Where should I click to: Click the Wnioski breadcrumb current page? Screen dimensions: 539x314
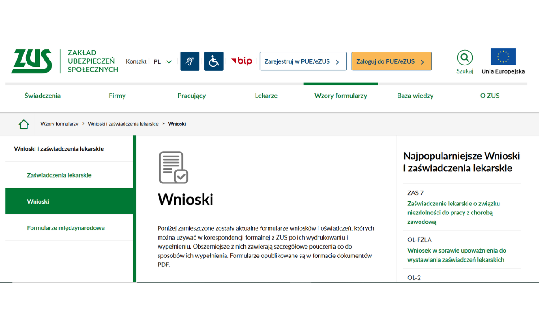point(177,124)
